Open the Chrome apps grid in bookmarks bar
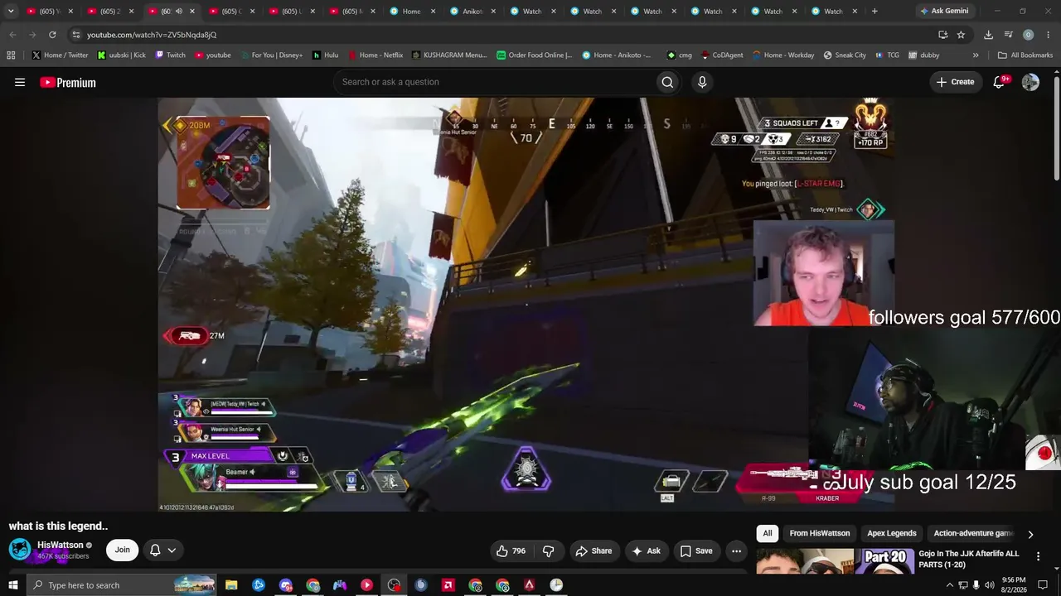Image resolution: width=1061 pixels, height=596 pixels. click(11, 55)
